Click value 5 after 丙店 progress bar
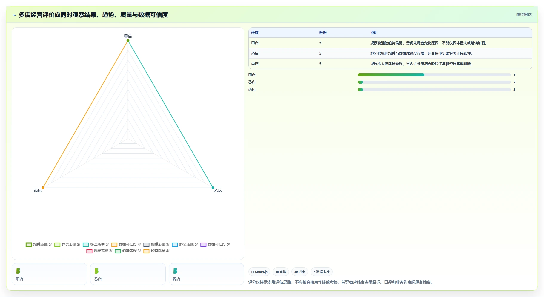This screenshot has width=544, height=297. (514, 90)
